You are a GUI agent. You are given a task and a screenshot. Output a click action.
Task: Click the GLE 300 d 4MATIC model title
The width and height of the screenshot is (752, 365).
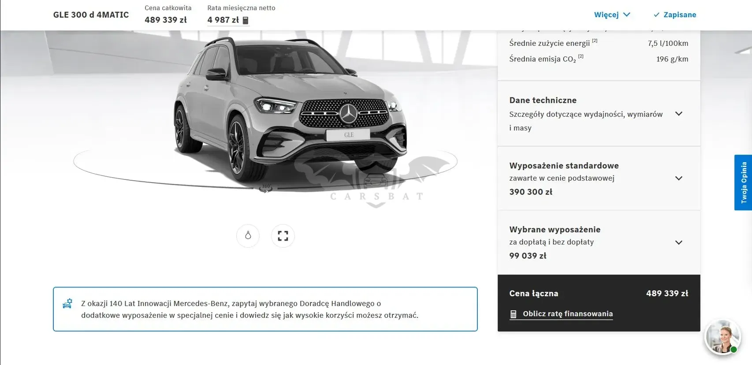pos(91,15)
